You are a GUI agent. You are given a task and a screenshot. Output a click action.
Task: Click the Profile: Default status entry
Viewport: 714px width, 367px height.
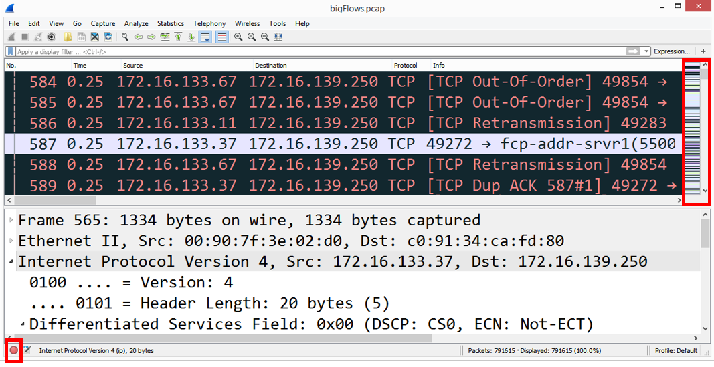tap(676, 351)
